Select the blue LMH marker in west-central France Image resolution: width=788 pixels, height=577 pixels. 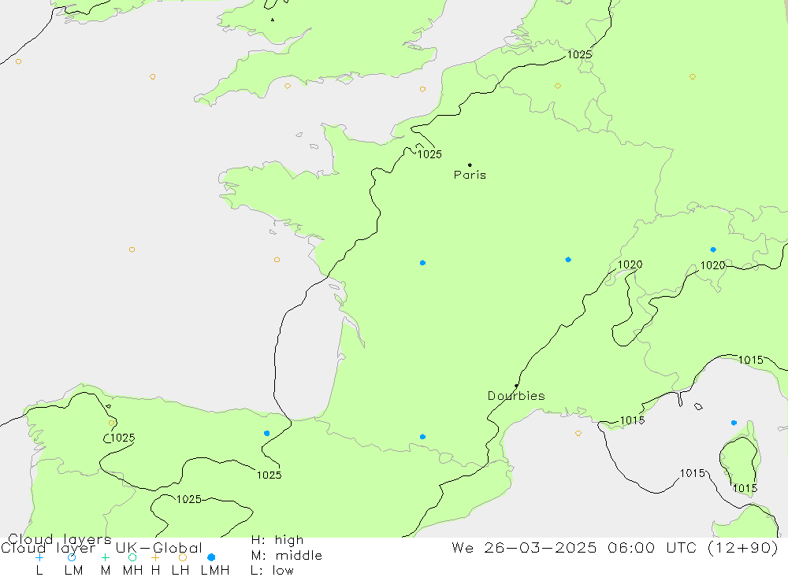click(x=422, y=263)
